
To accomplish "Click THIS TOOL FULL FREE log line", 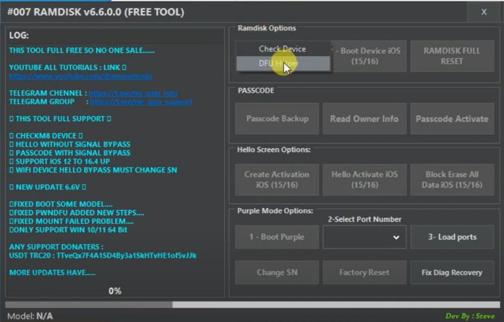I will point(82,50).
